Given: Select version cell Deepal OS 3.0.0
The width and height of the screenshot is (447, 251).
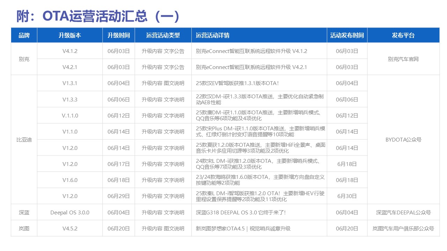Looking at the screenshot, I should (x=70, y=212).
